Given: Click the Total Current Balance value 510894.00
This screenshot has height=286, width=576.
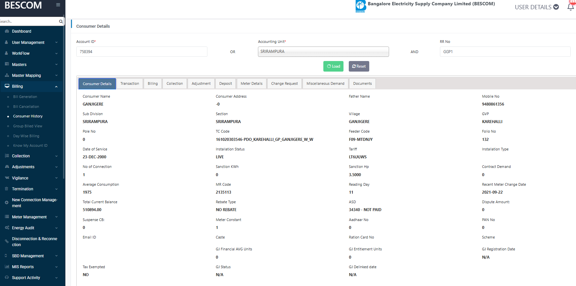Looking at the screenshot, I should (x=92, y=209).
